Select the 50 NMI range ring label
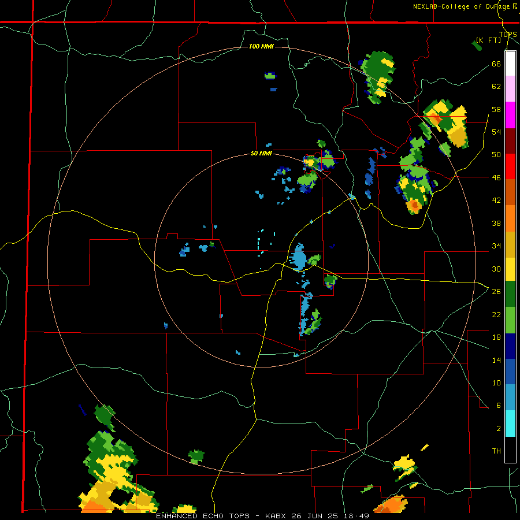520x520 pixels. (261, 153)
